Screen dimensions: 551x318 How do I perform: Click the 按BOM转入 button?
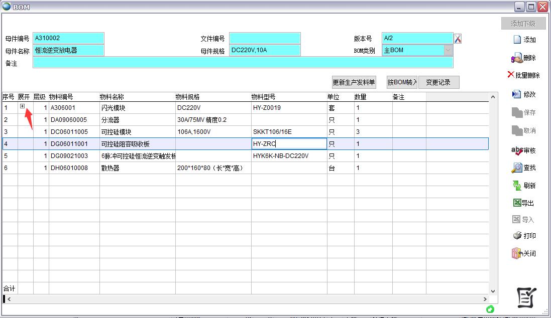(402, 83)
